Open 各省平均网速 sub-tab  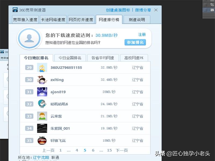click(x=103, y=58)
